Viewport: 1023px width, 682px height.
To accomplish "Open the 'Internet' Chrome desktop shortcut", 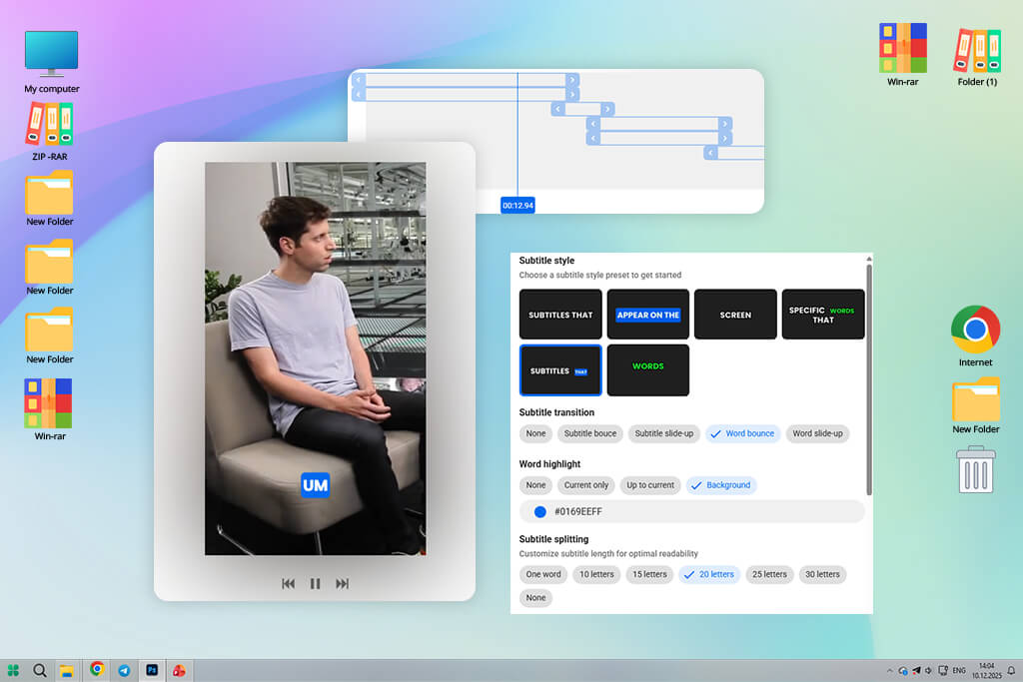I will pos(975,336).
